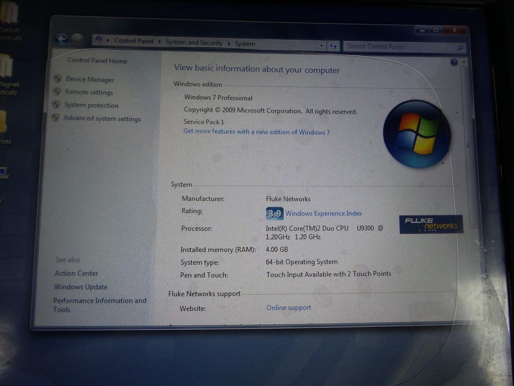The height and width of the screenshot is (386, 514).
Task: Go to Control Panel Home
Action: click(97, 61)
